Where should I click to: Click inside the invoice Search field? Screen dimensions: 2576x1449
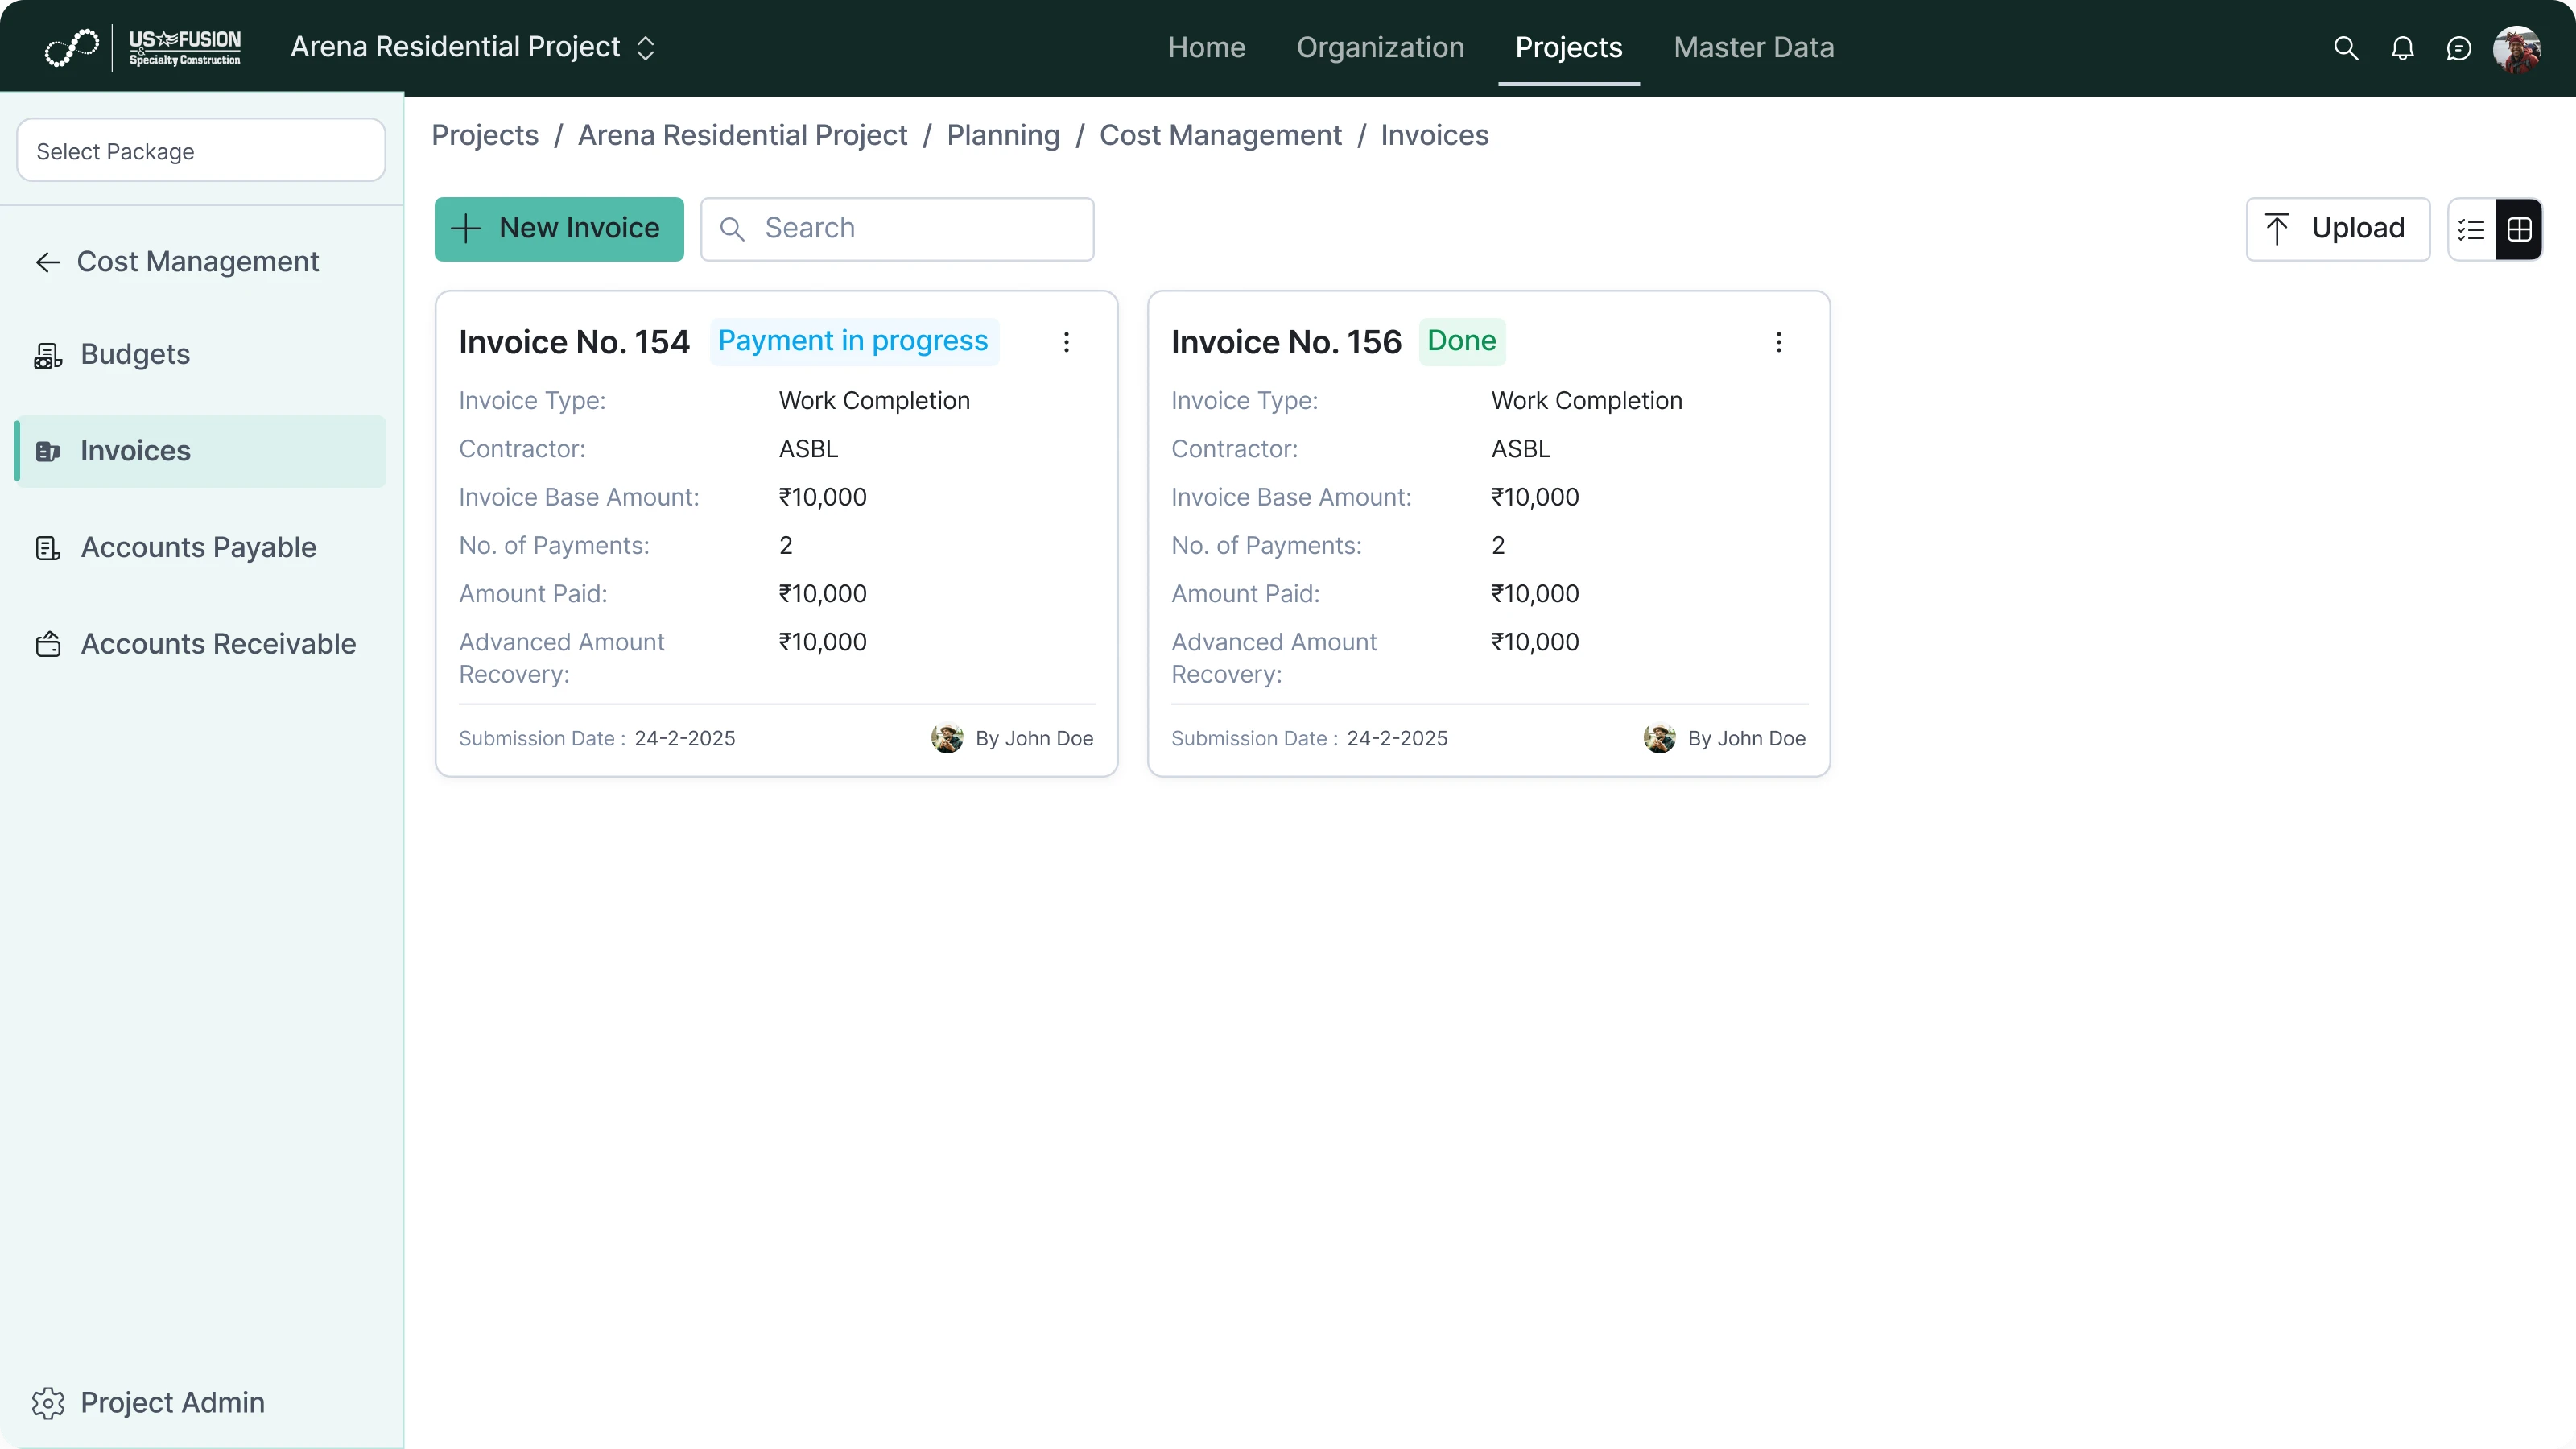[897, 229]
